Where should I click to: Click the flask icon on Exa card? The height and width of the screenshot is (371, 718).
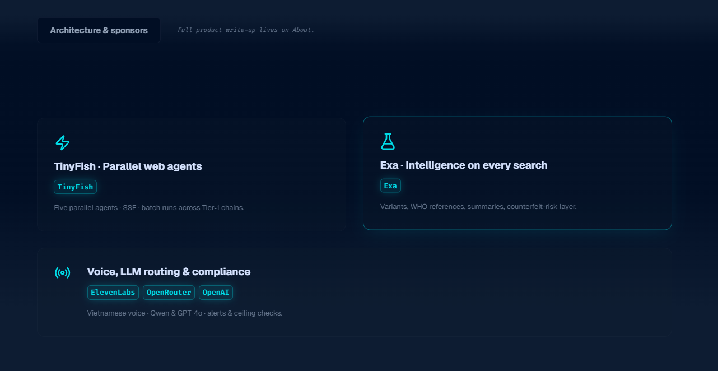point(388,141)
